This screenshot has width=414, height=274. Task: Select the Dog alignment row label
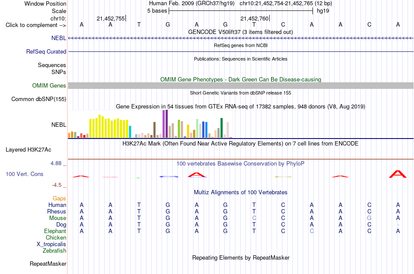pyautogui.click(x=61, y=225)
